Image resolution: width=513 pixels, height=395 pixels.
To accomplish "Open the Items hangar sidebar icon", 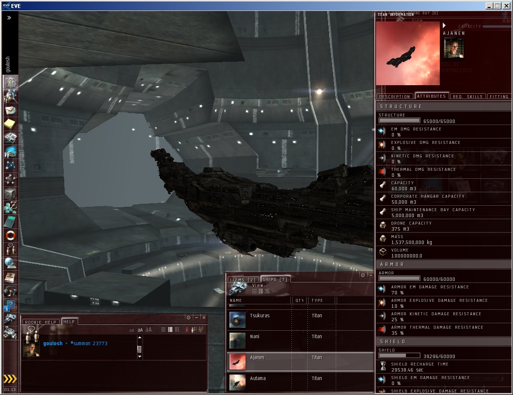I will coord(10,333).
